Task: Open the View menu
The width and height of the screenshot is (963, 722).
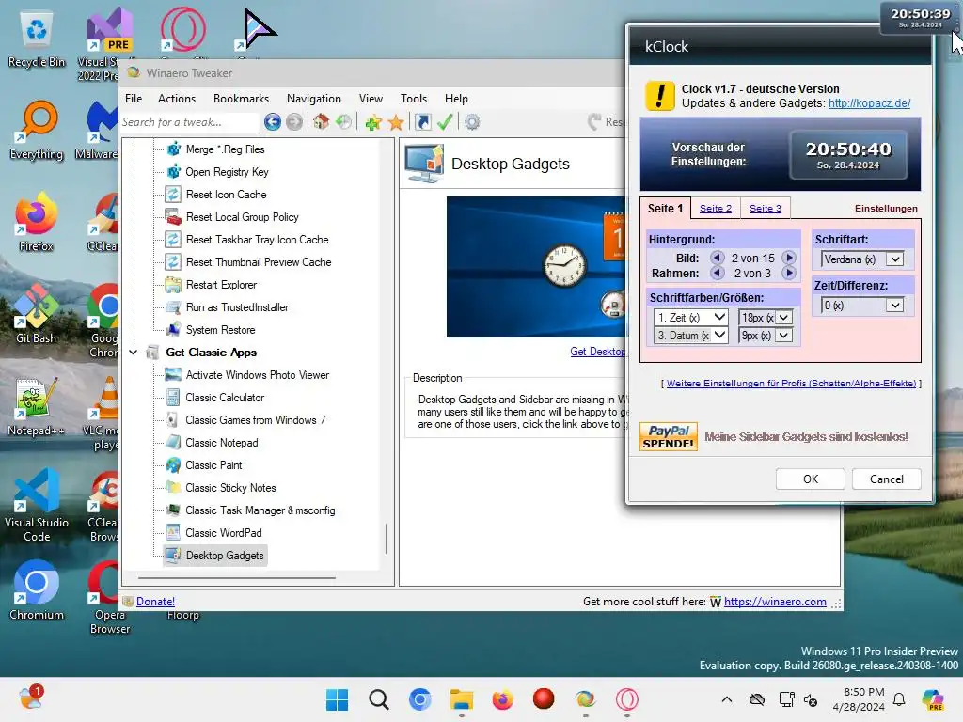Action: [x=371, y=98]
